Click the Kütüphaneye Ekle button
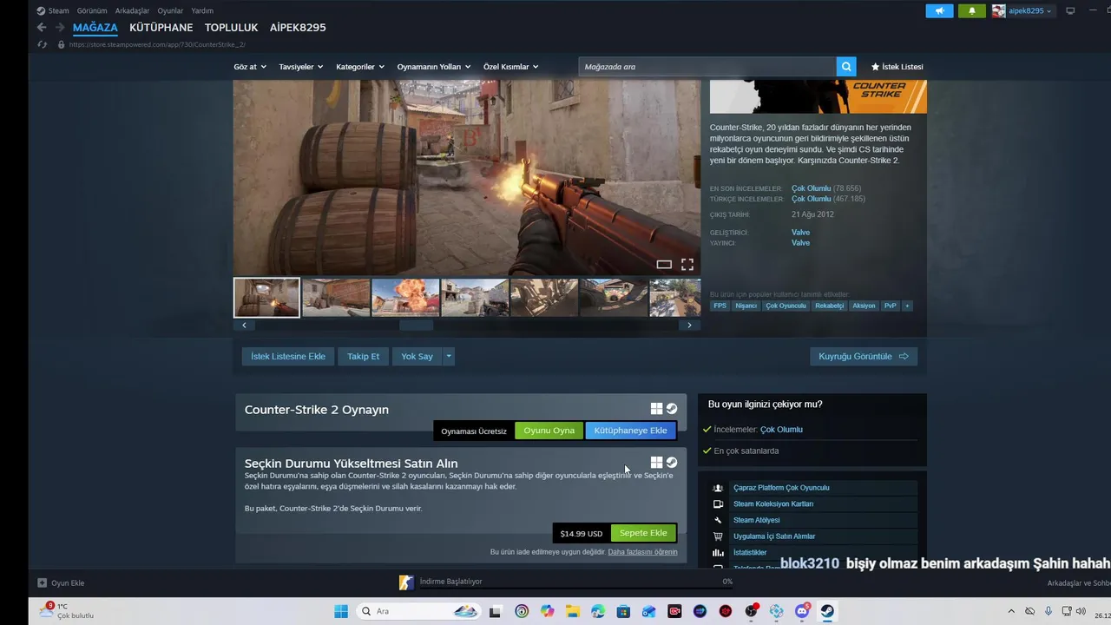Viewport: 1111px width, 625px height. [631, 431]
